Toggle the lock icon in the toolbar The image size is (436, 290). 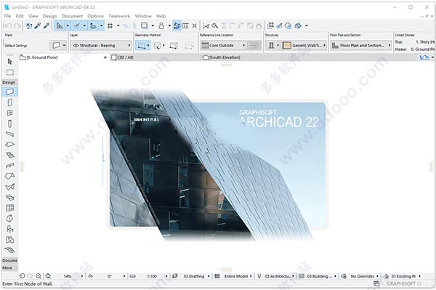[x=161, y=26]
